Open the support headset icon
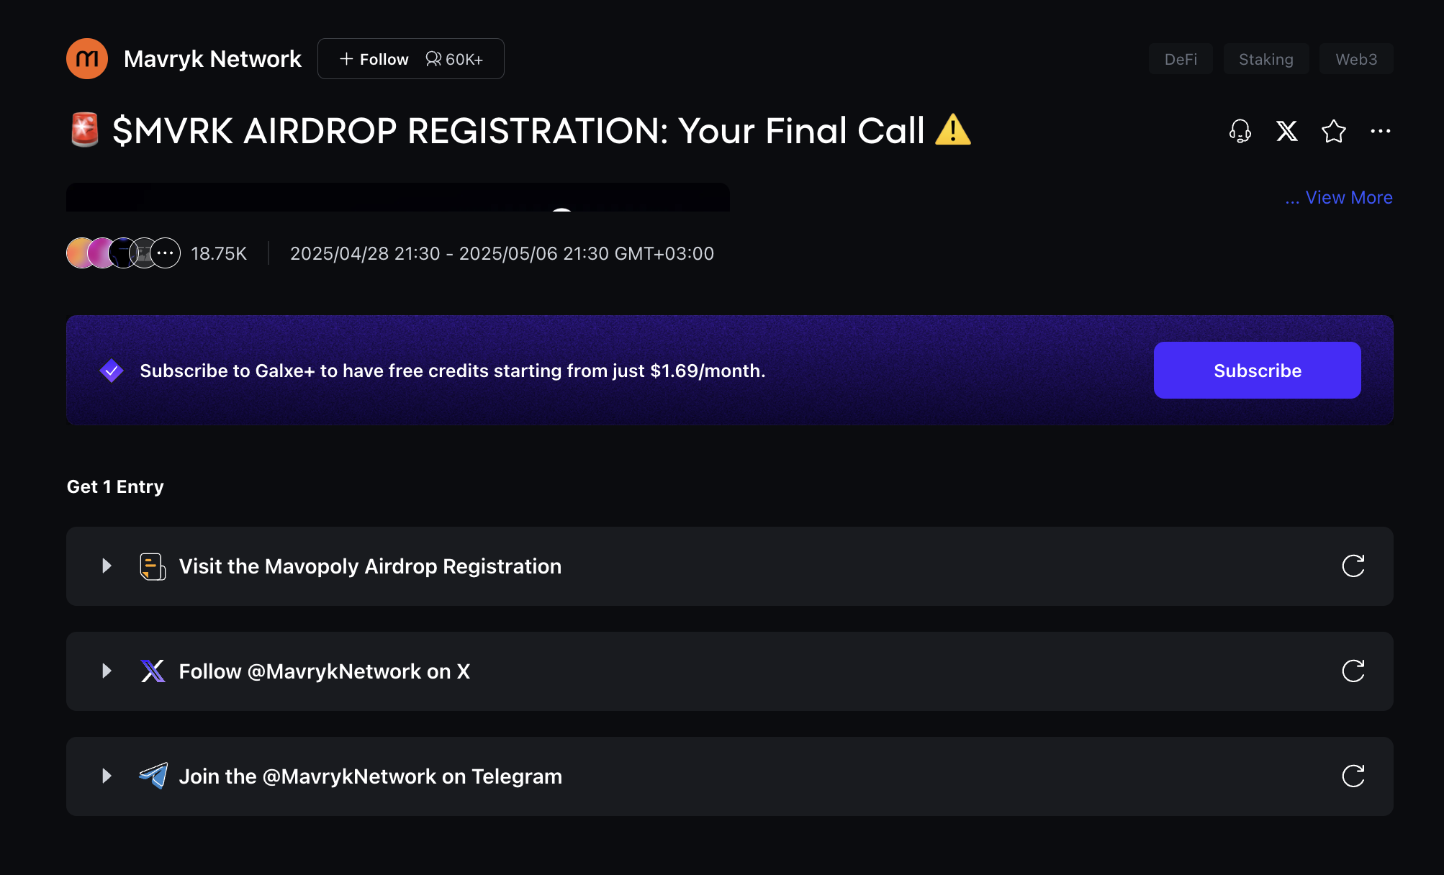The image size is (1444, 875). 1240,131
